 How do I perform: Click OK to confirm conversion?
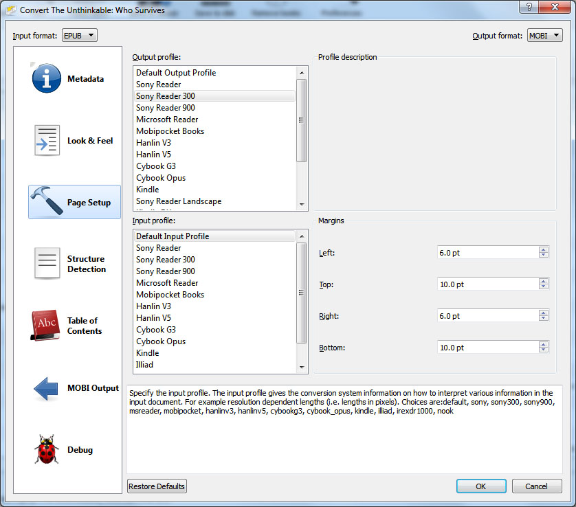481,486
